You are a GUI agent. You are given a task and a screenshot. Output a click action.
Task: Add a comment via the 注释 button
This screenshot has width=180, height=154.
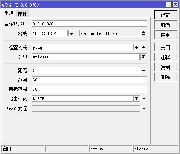165,57
